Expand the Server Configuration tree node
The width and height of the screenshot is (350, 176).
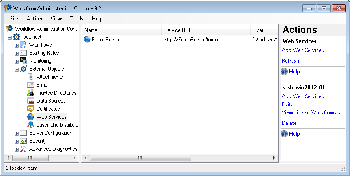pyautogui.click(x=16, y=133)
